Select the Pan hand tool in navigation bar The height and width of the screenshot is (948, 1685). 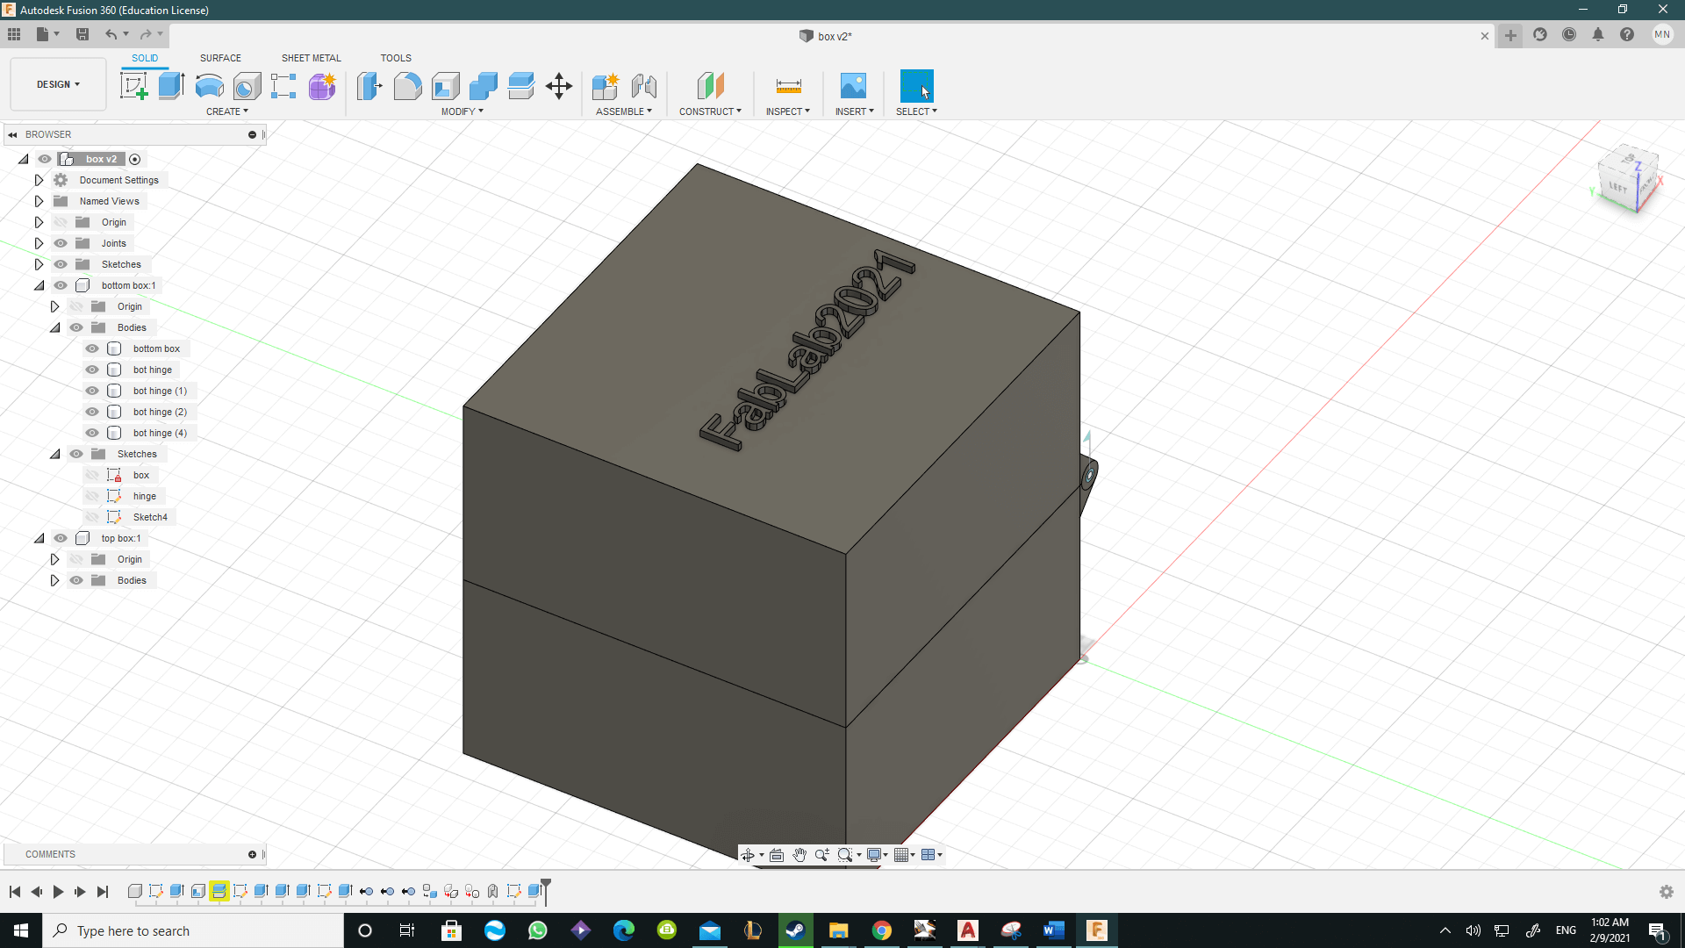[x=799, y=855]
